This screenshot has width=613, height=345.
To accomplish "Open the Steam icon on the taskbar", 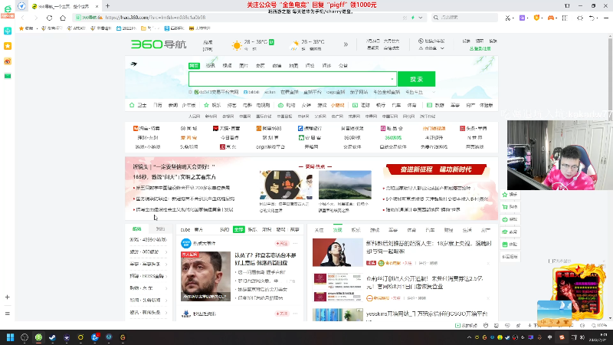I will tap(52, 337).
